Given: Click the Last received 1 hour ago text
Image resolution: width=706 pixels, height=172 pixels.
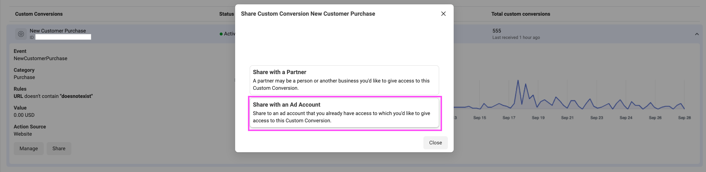Looking at the screenshot, I should pyautogui.click(x=516, y=37).
